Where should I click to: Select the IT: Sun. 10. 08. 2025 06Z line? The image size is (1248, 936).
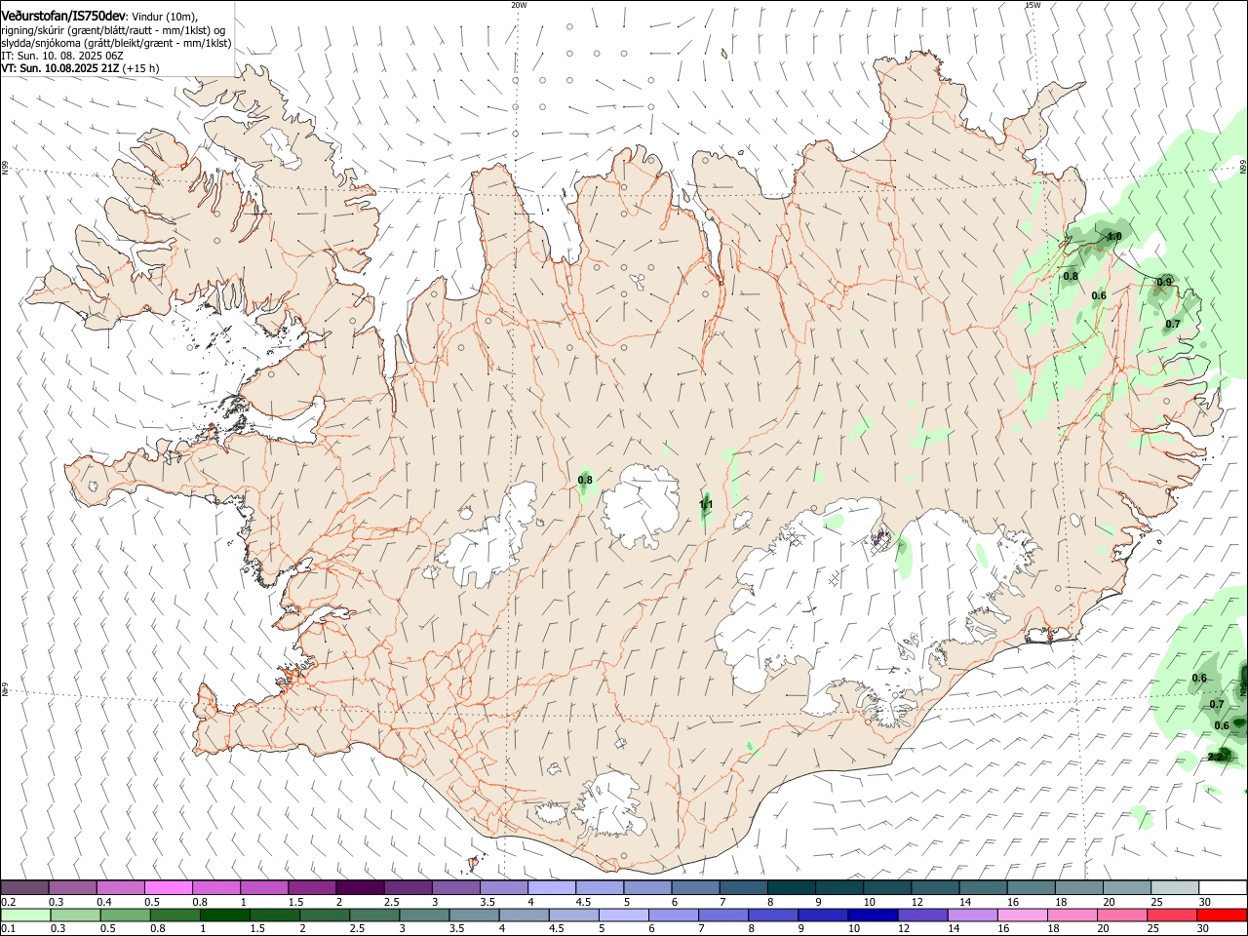click(x=61, y=56)
